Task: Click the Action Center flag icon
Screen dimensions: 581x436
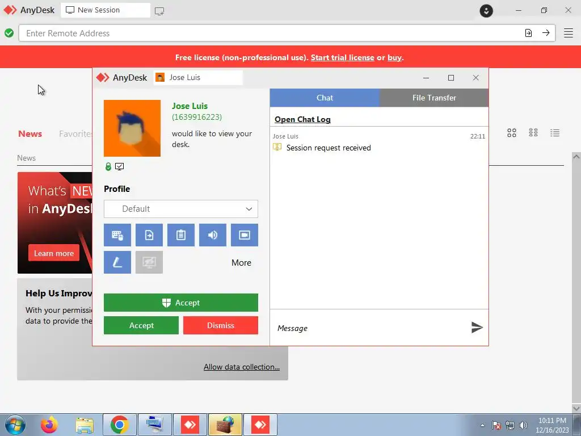Action: pos(496,425)
